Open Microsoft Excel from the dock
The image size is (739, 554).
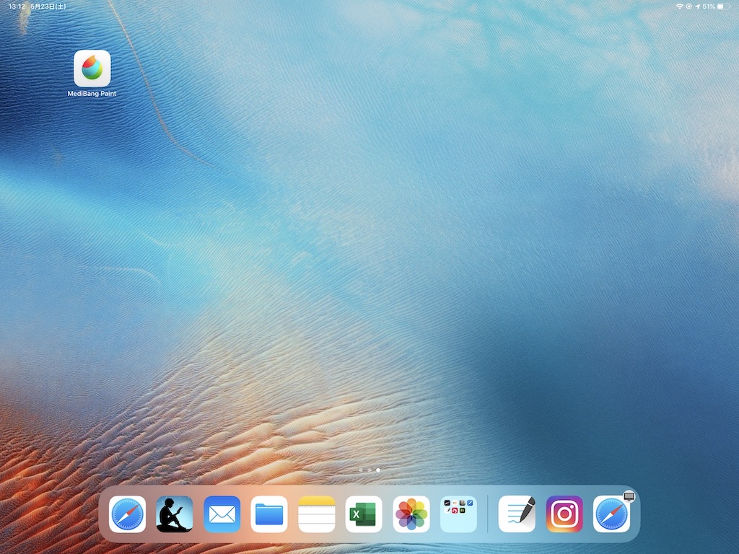pyautogui.click(x=364, y=514)
